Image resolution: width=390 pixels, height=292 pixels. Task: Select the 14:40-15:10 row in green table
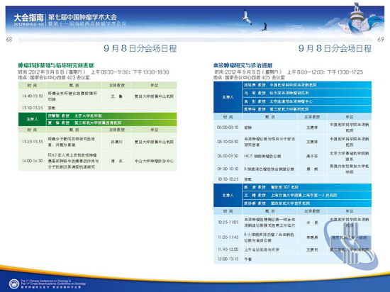point(98,96)
